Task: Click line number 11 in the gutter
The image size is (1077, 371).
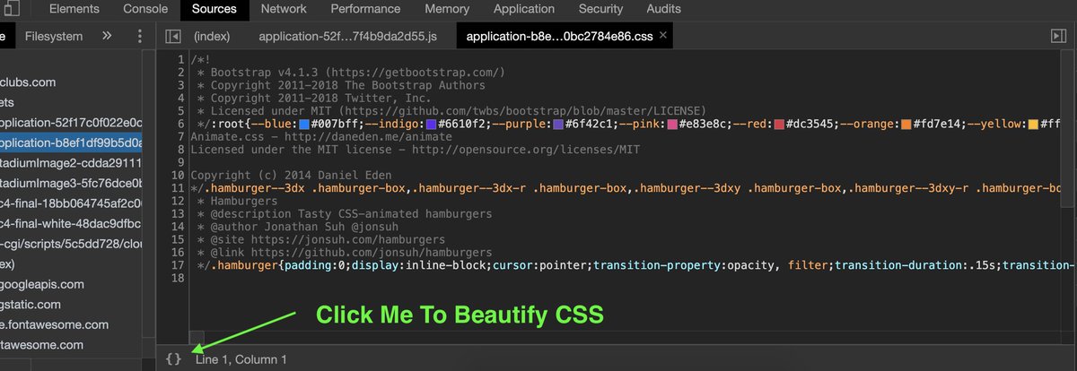Action: coord(178,189)
